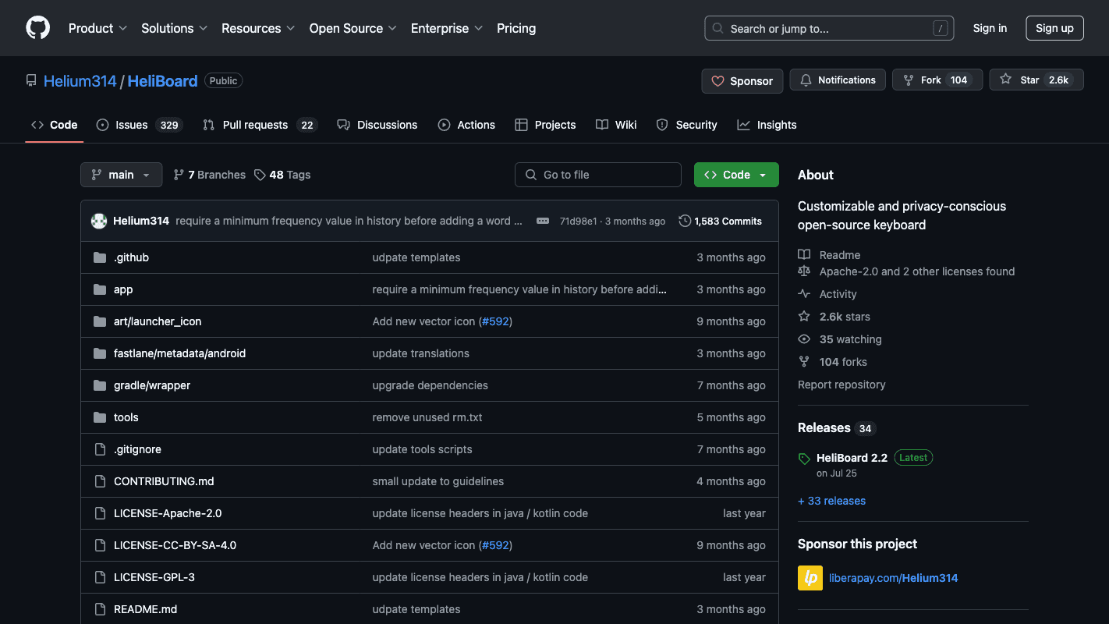Click the Activity pulse icon

pyautogui.click(x=804, y=294)
